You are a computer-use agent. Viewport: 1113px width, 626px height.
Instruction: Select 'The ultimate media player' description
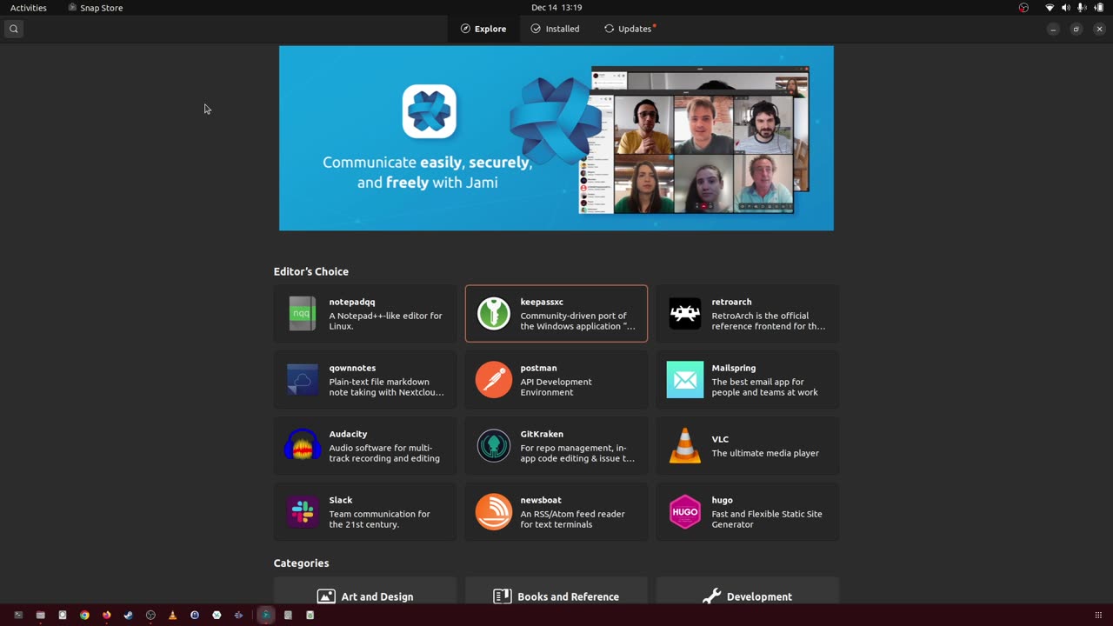point(765,453)
